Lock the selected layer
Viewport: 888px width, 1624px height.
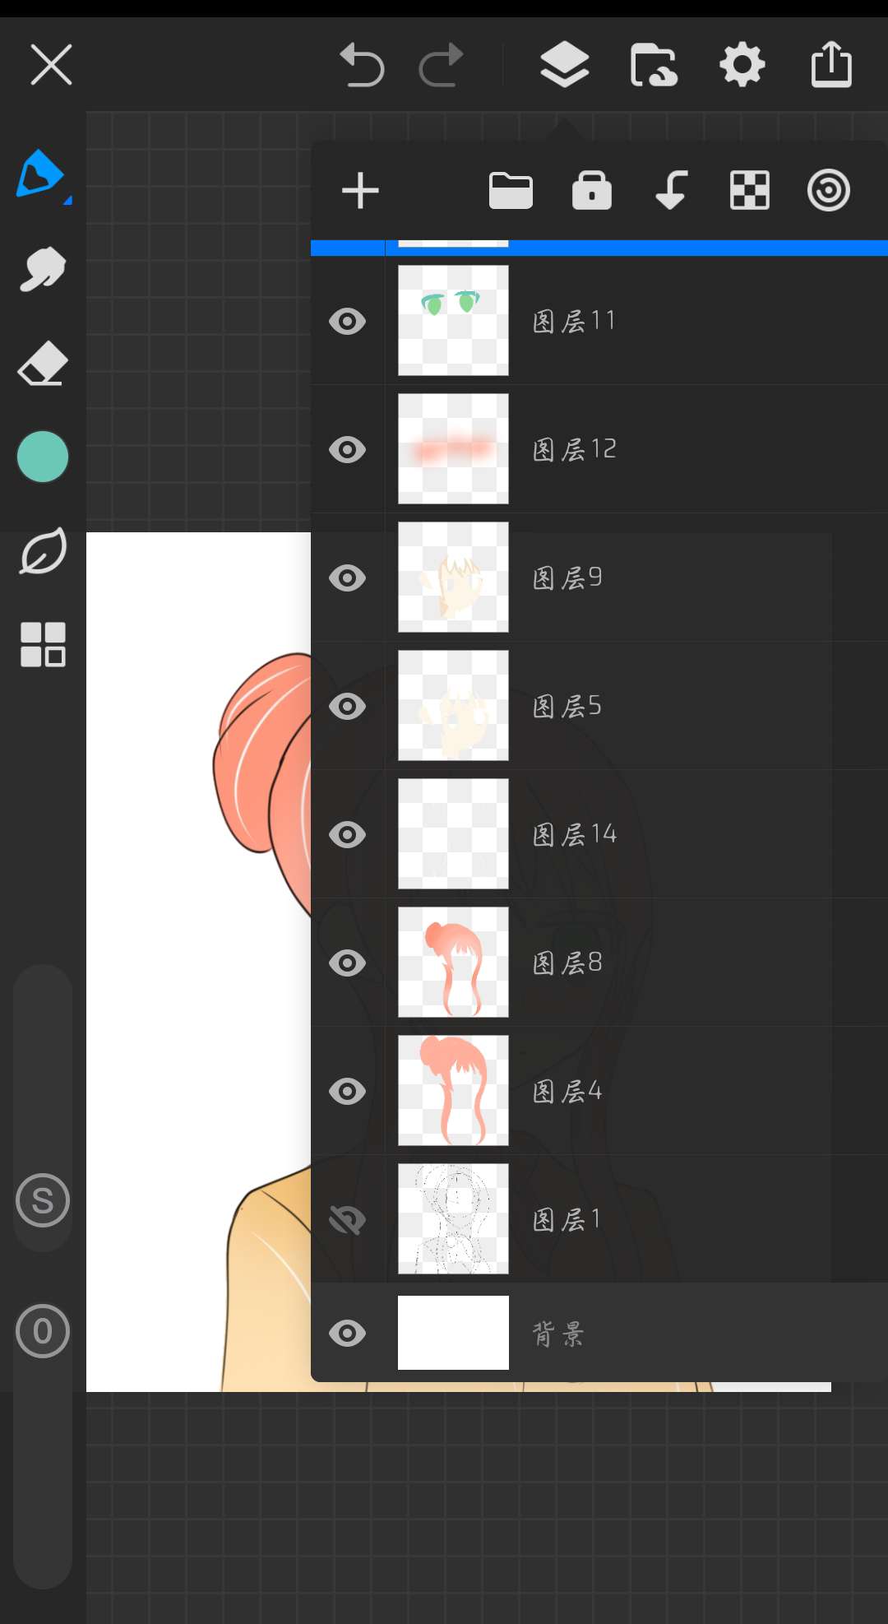point(591,191)
